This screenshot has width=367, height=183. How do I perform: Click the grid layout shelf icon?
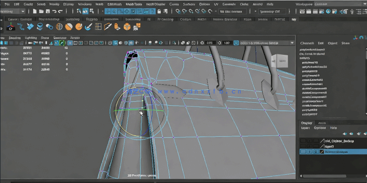pyautogui.click(x=98, y=27)
